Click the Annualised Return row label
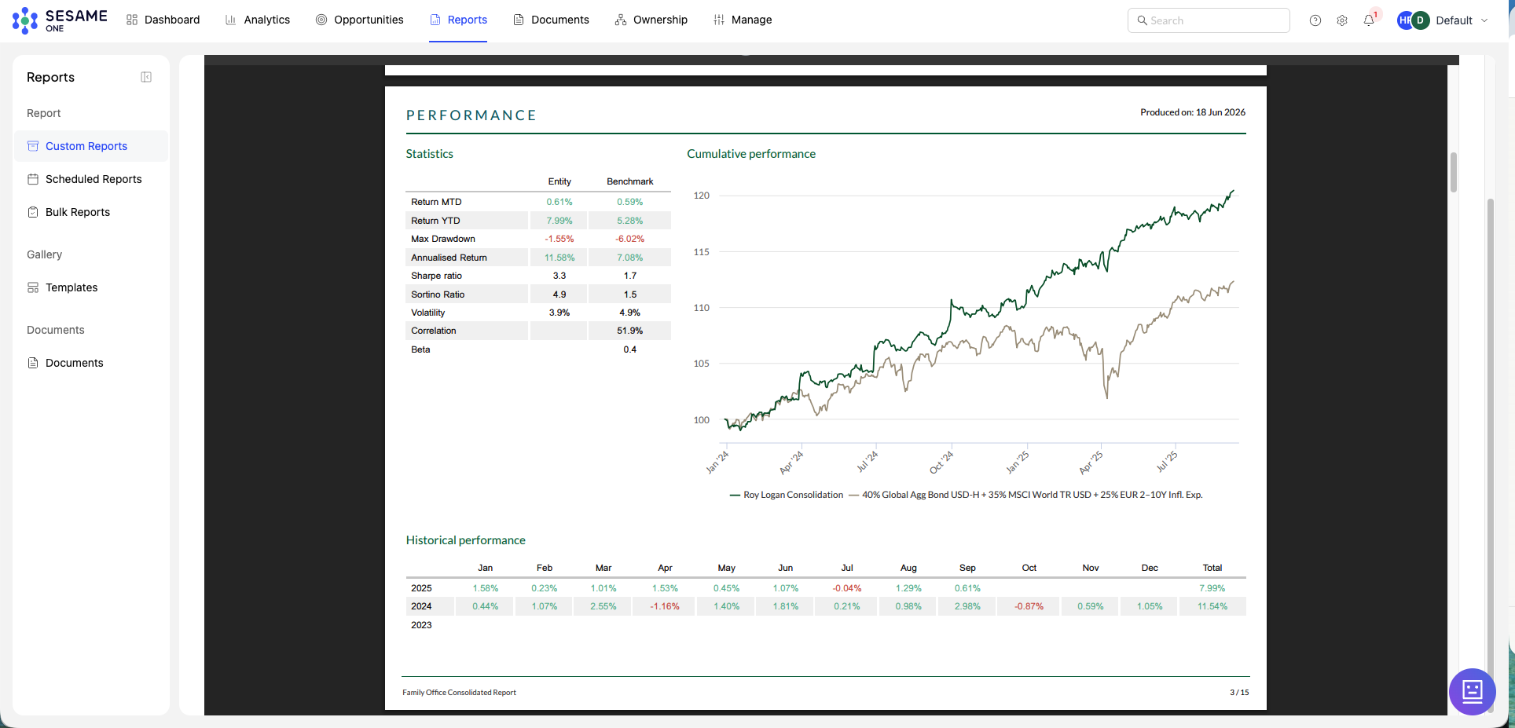Screen dimensions: 1515x728 (449, 258)
